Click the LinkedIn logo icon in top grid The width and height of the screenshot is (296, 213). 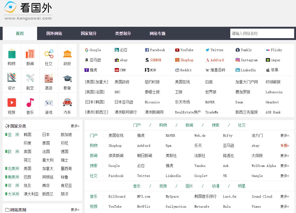tap(237, 70)
